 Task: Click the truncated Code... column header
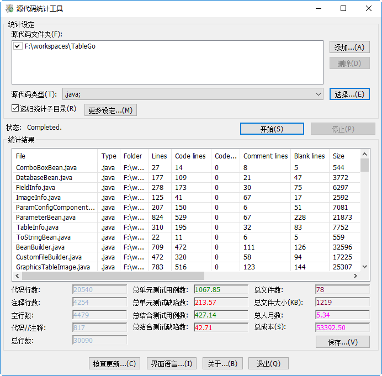click(225, 156)
